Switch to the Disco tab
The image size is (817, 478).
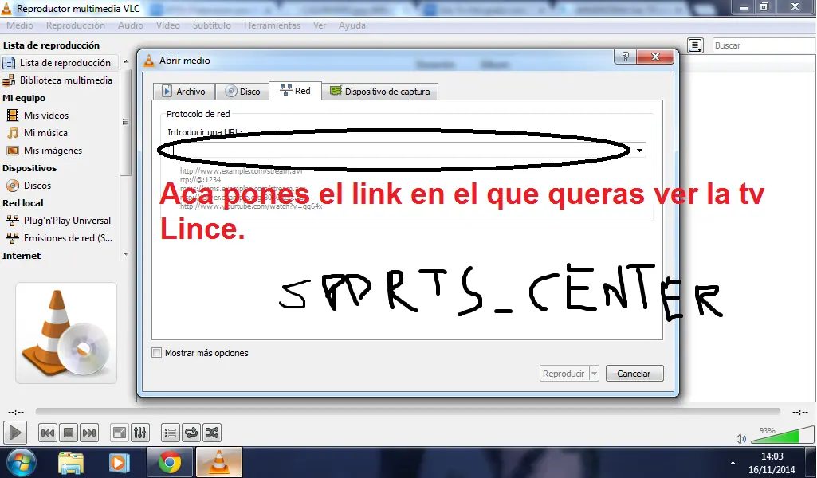coord(242,92)
